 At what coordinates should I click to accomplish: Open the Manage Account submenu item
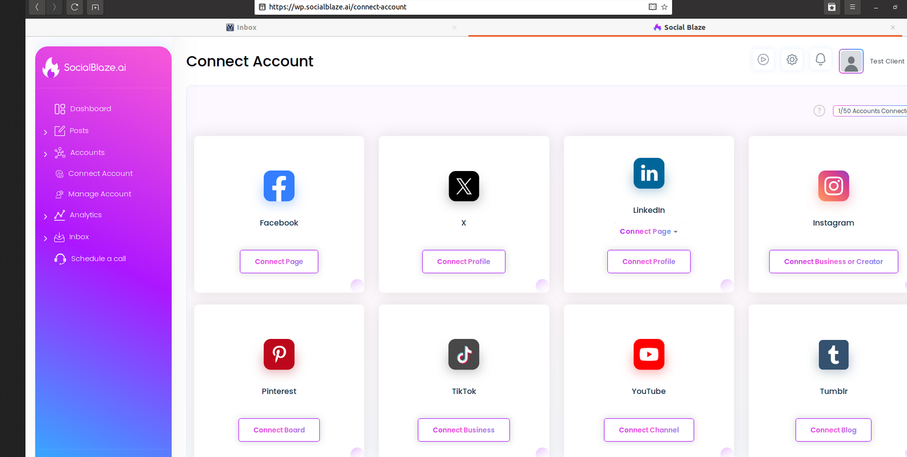tap(100, 194)
